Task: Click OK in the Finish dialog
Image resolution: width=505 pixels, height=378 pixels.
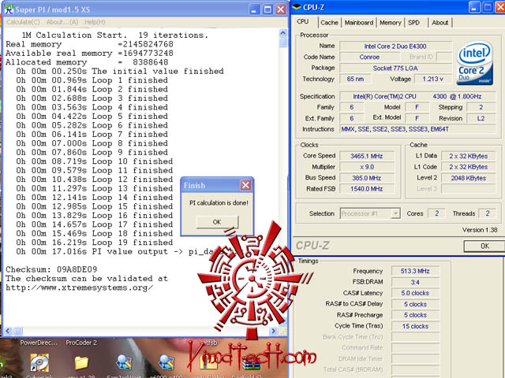Action: [217, 222]
